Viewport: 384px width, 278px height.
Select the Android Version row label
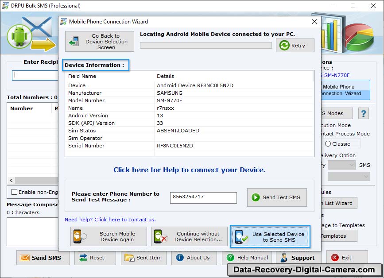point(88,116)
